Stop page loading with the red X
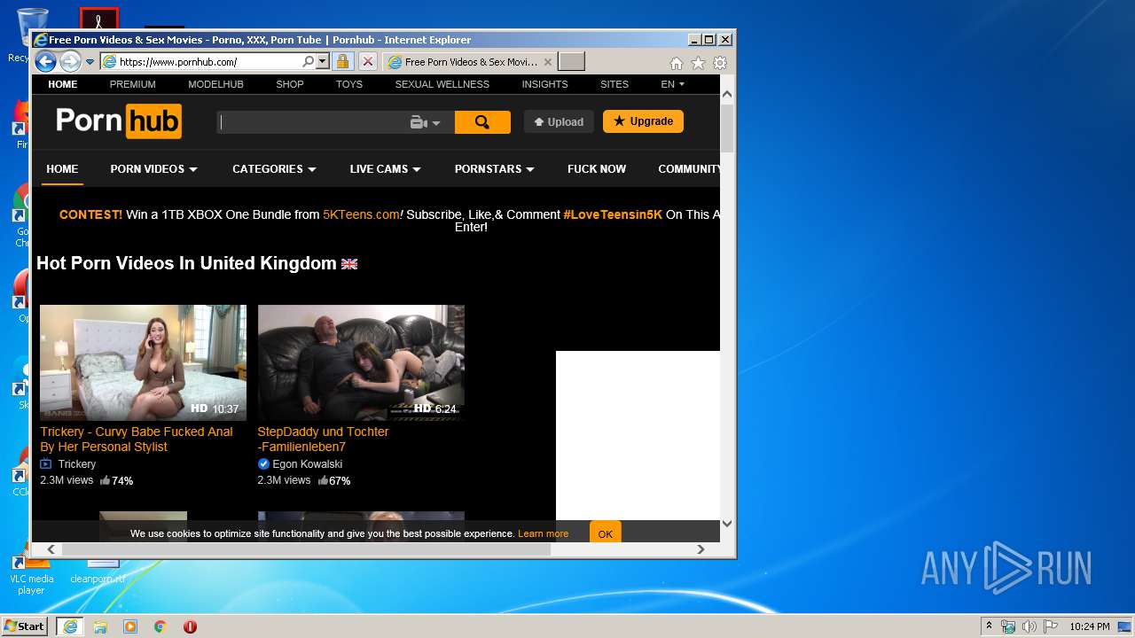The width and height of the screenshot is (1135, 638). click(367, 62)
